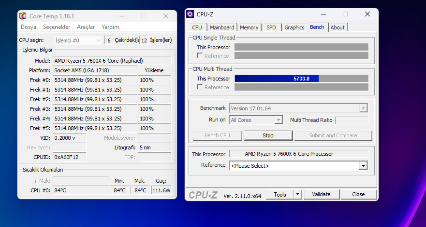Image resolution: width=426 pixels, height=227 pixels.
Task: Click the Close button at CPU-Z bottom
Action: coord(358,195)
